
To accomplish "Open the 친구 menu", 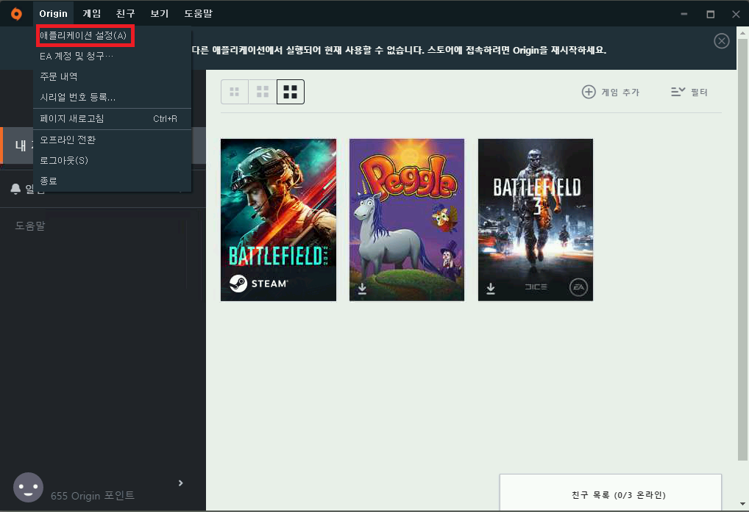I will 126,14.
